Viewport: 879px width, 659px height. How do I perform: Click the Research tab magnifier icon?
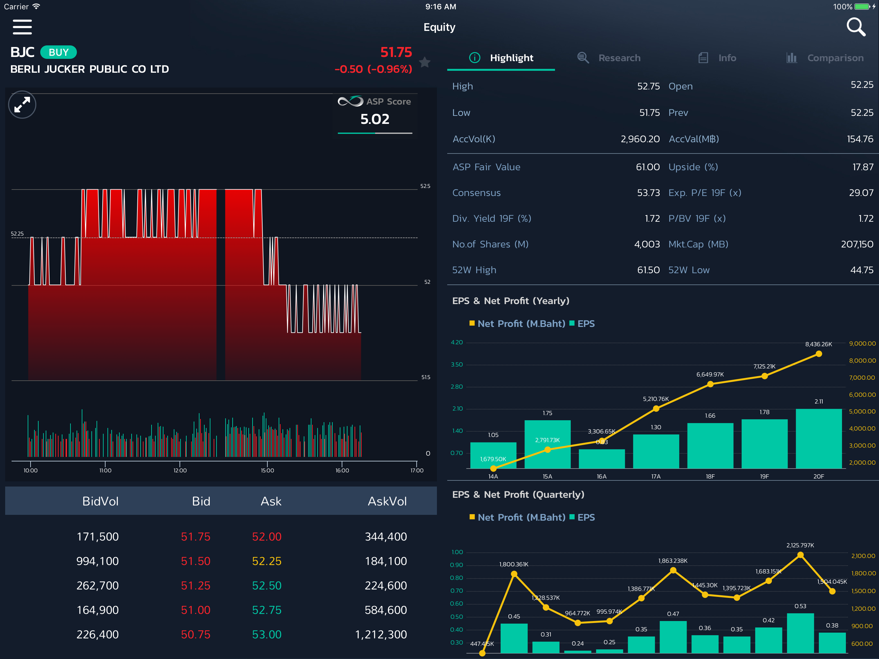pyautogui.click(x=583, y=58)
